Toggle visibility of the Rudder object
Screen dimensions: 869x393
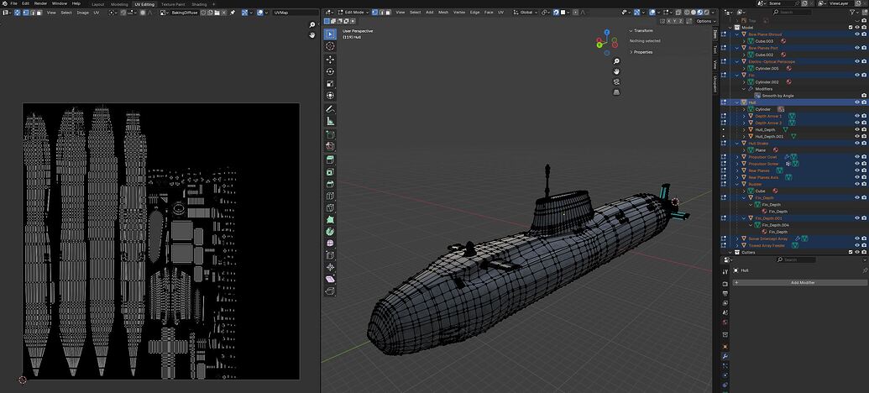click(x=856, y=184)
